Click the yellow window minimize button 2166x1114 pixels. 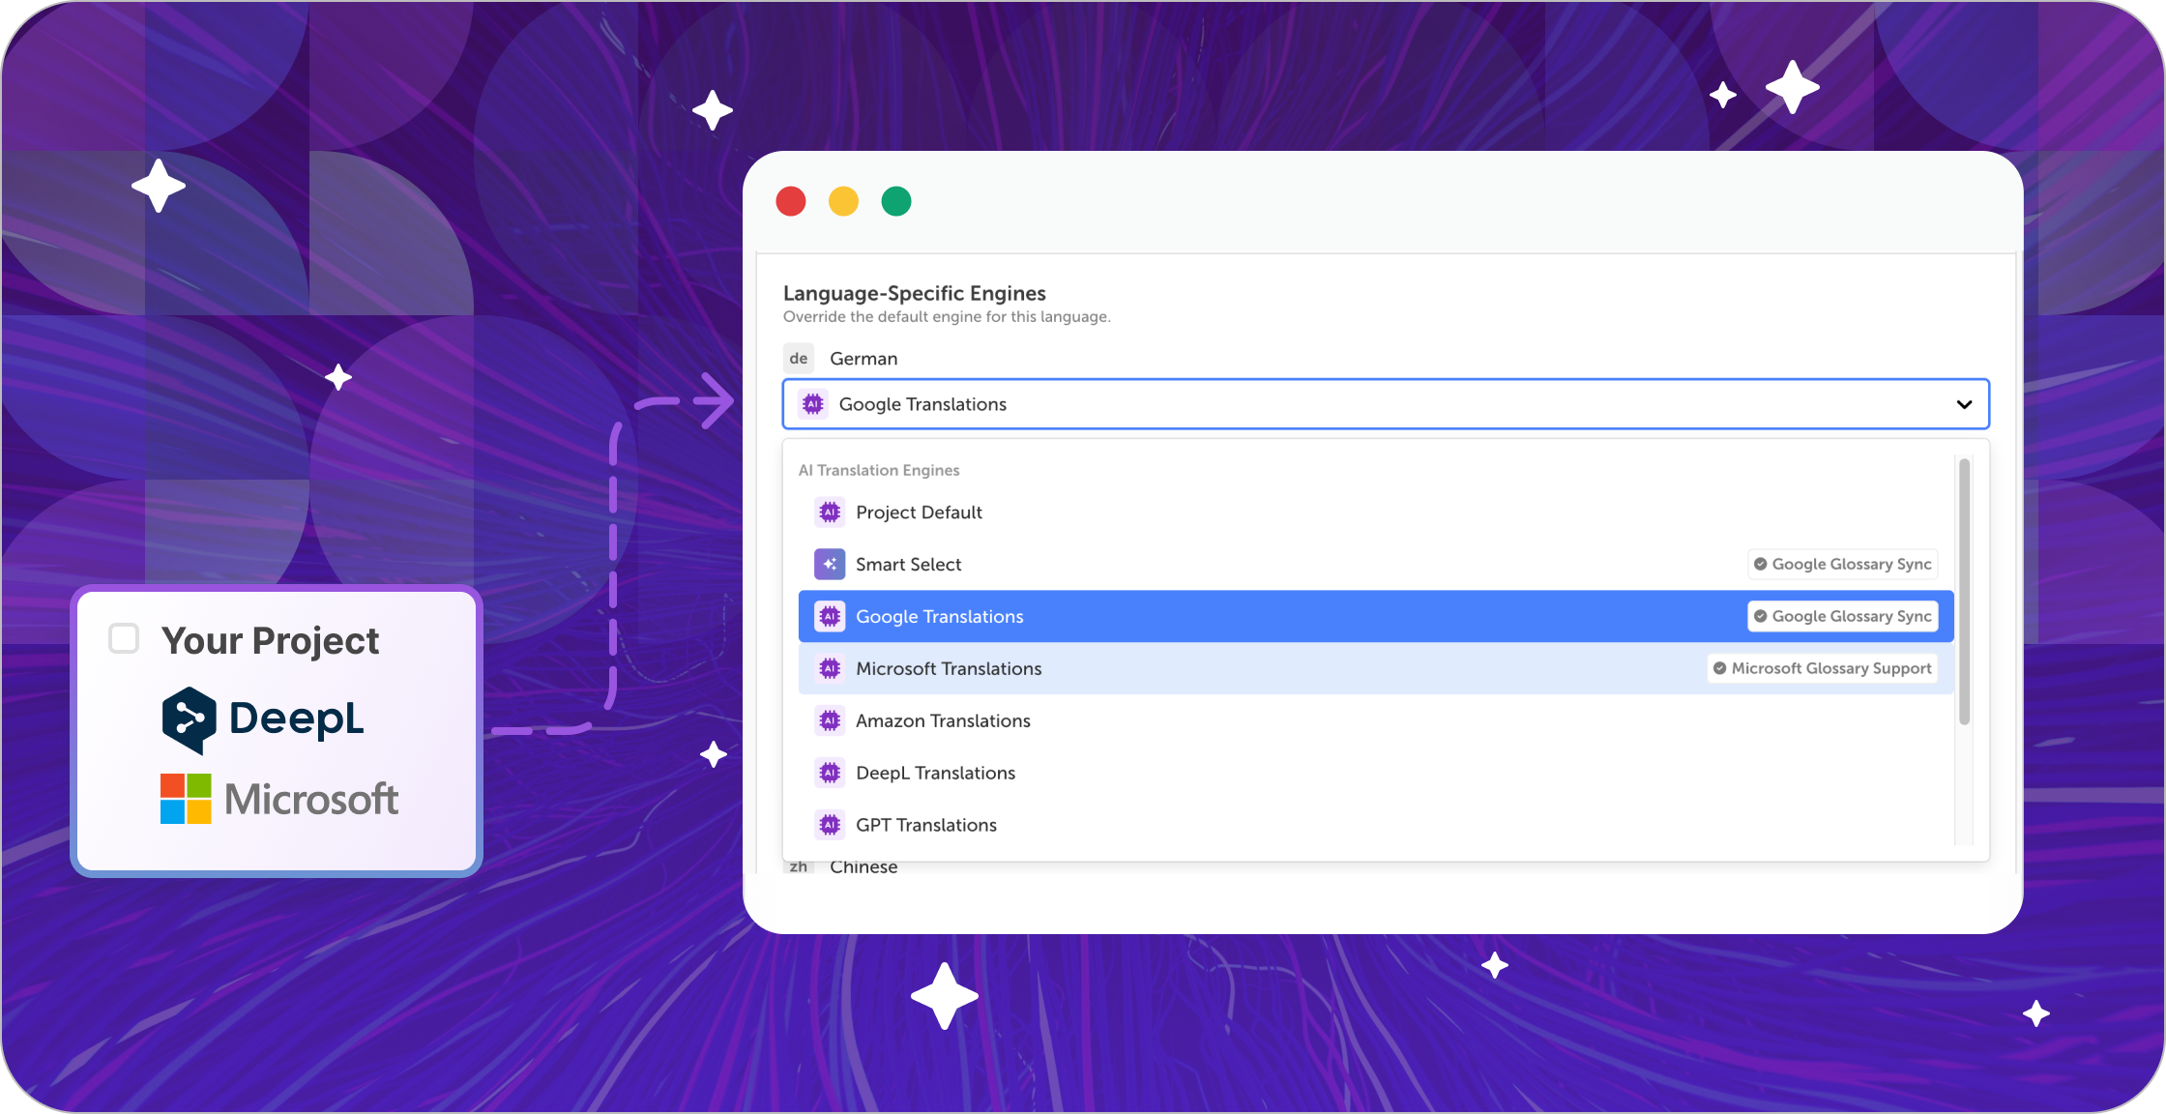pyautogui.click(x=843, y=201)
